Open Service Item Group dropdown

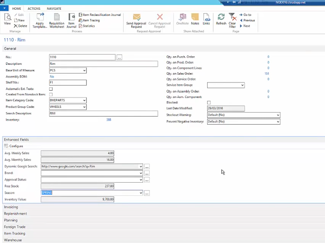pyautogui.click(x=243, y=85)
